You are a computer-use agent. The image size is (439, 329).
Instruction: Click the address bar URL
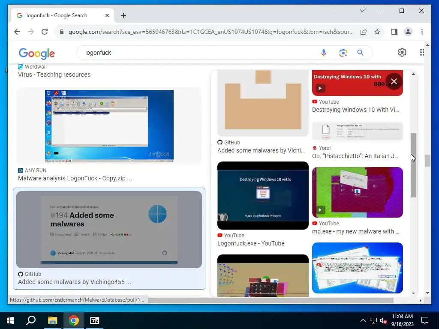tap(211, 32)
